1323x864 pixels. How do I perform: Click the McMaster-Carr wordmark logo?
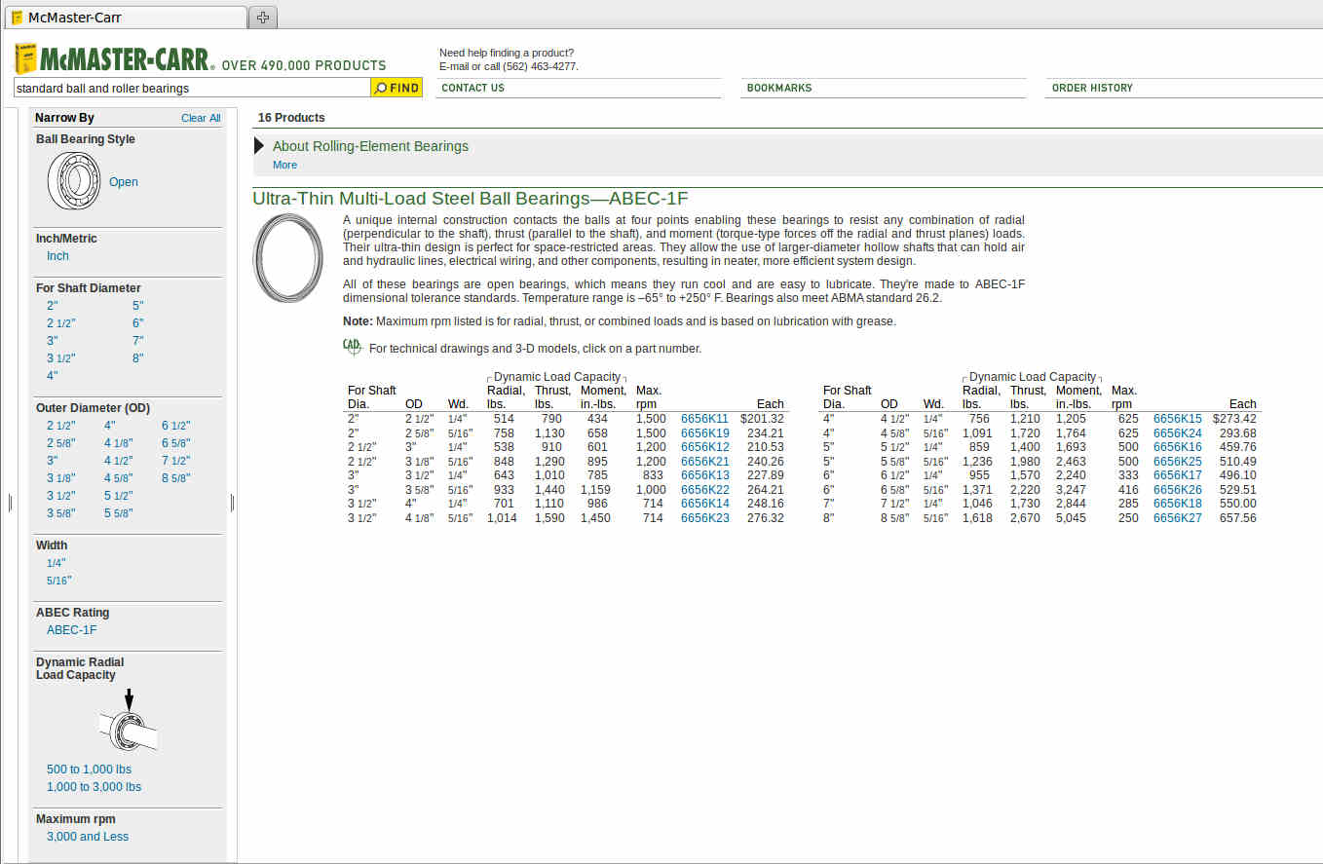pos(127,59)
